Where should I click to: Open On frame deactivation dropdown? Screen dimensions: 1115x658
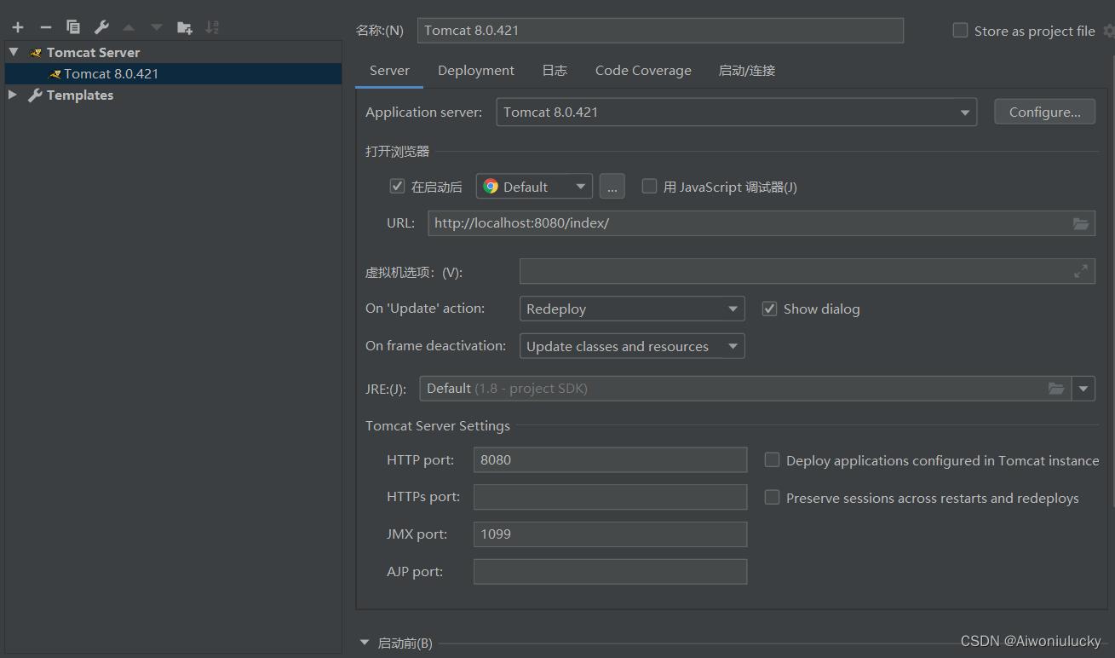click(x=632, y=346)
